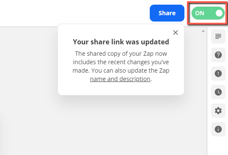Open the question mark Help panel
The height and width of the screenshot is (155, 228).
218,55
